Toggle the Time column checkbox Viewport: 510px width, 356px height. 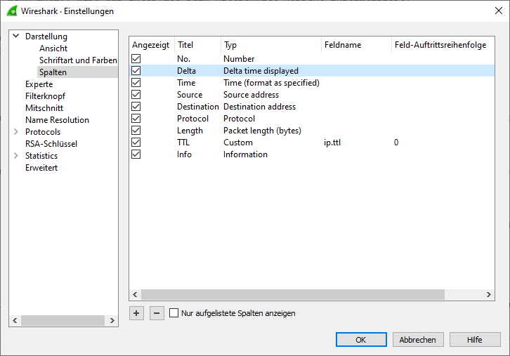tap(136, 83)
